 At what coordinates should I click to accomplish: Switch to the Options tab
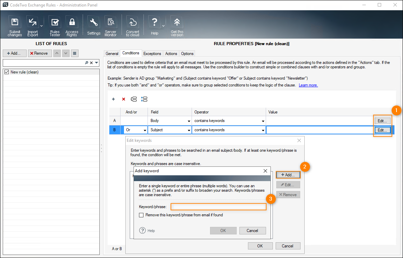coord(187,54)
